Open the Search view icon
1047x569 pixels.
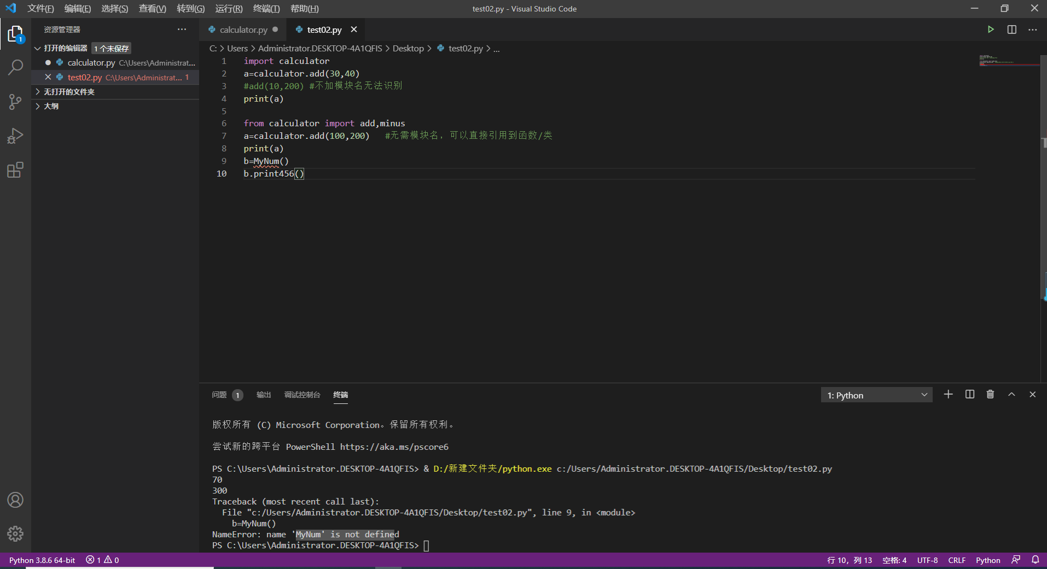point(15,68)
